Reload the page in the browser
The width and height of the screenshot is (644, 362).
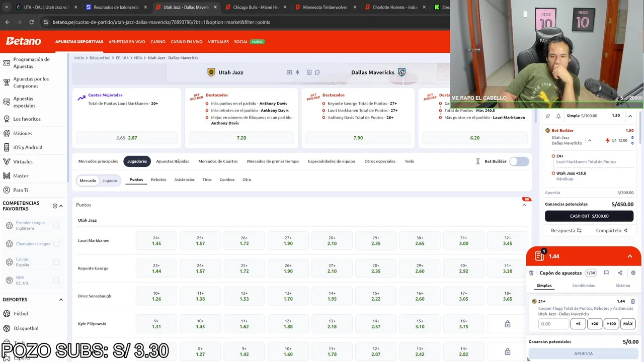(31, 22)
